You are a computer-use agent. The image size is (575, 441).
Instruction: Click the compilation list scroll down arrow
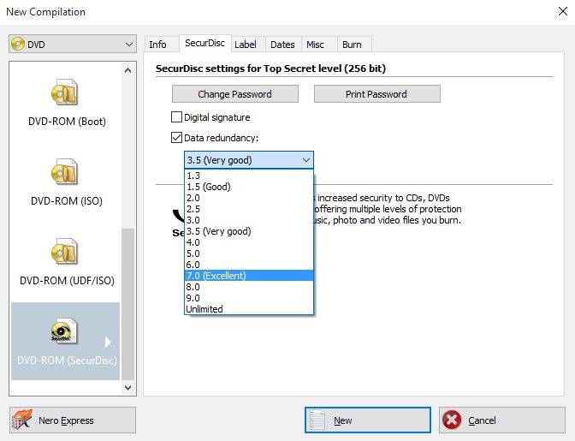click(128, 387)
